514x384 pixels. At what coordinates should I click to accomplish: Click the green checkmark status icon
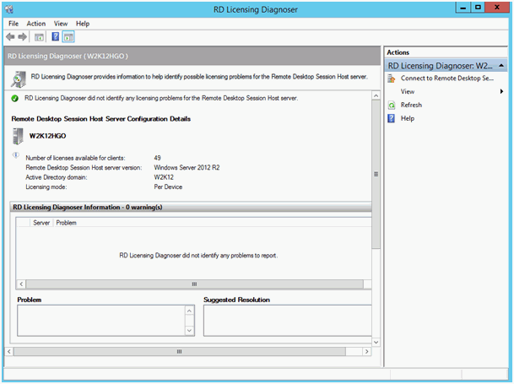(14, 99)
